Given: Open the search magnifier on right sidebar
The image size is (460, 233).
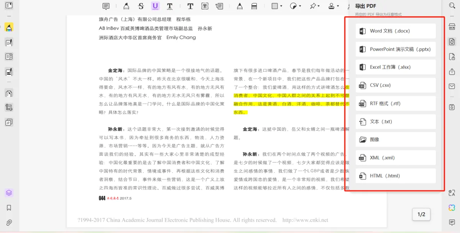Looking at the screenshot, I should [452, 5].
